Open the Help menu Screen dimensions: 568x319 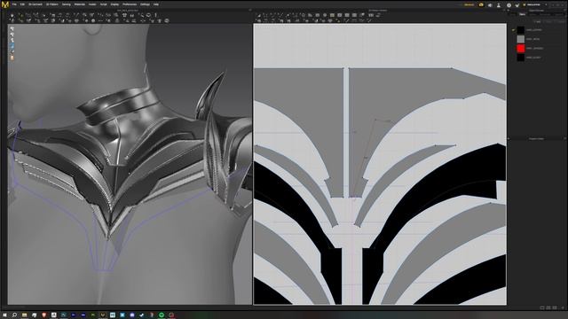coord(156,4)
